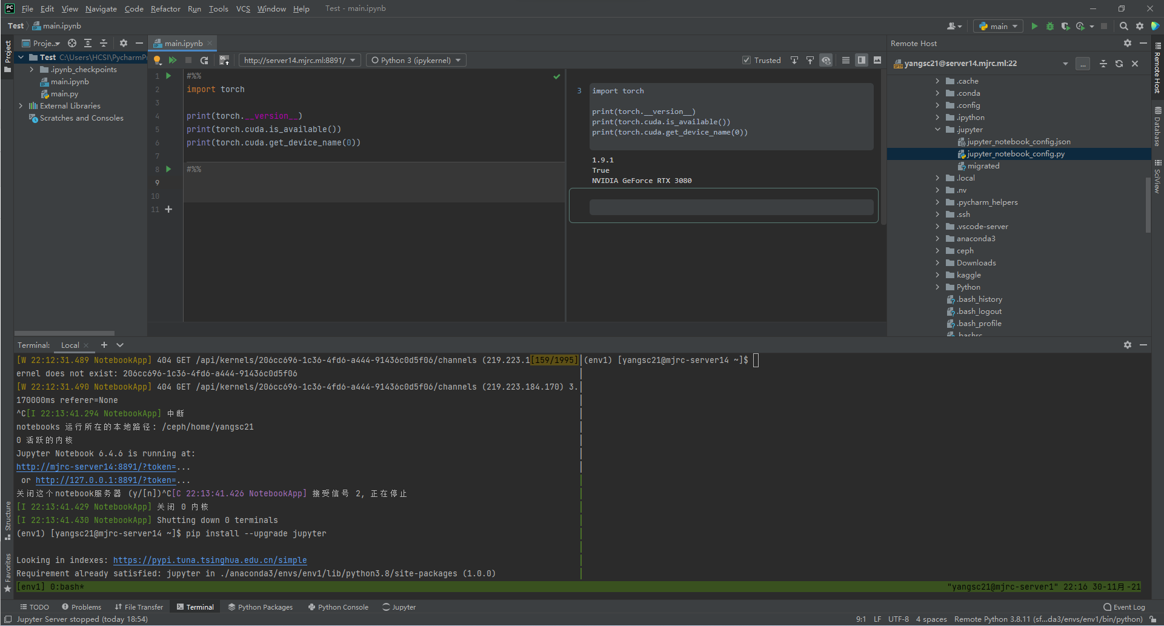This screenshot has width=1164, height=626.
Task: Click the upload notebook to server icon
Action: (224, 60)
